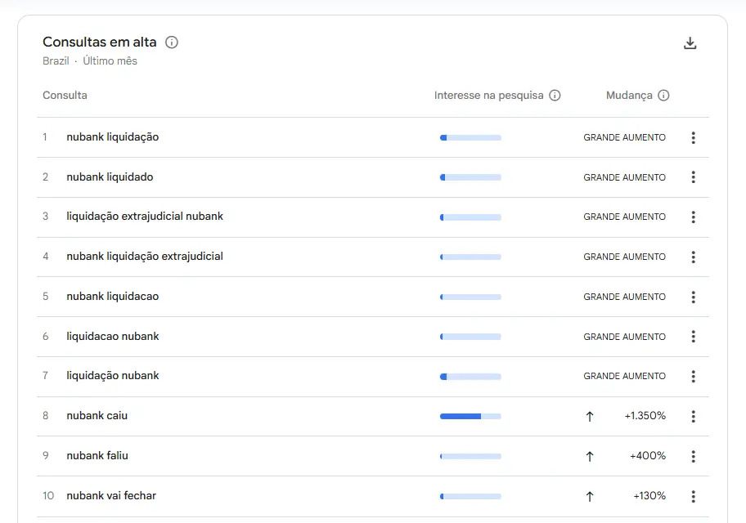
Task: Click the up arrow in nubank faliu row
Action: pyautogui.click(x=590, y=457)
